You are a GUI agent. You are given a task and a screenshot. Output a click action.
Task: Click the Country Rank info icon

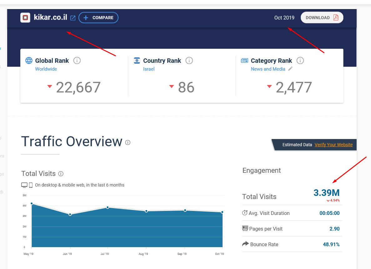tap(189, 61)
